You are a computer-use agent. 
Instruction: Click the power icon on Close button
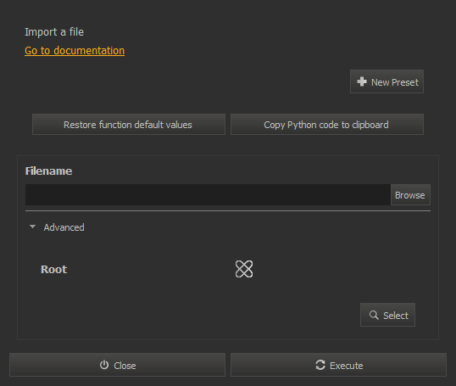[x=104, y=365]
